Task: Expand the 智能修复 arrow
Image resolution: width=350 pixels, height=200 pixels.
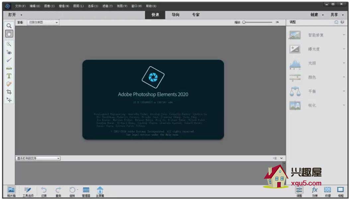Action: pyautogui.click(x=344, y=35)
